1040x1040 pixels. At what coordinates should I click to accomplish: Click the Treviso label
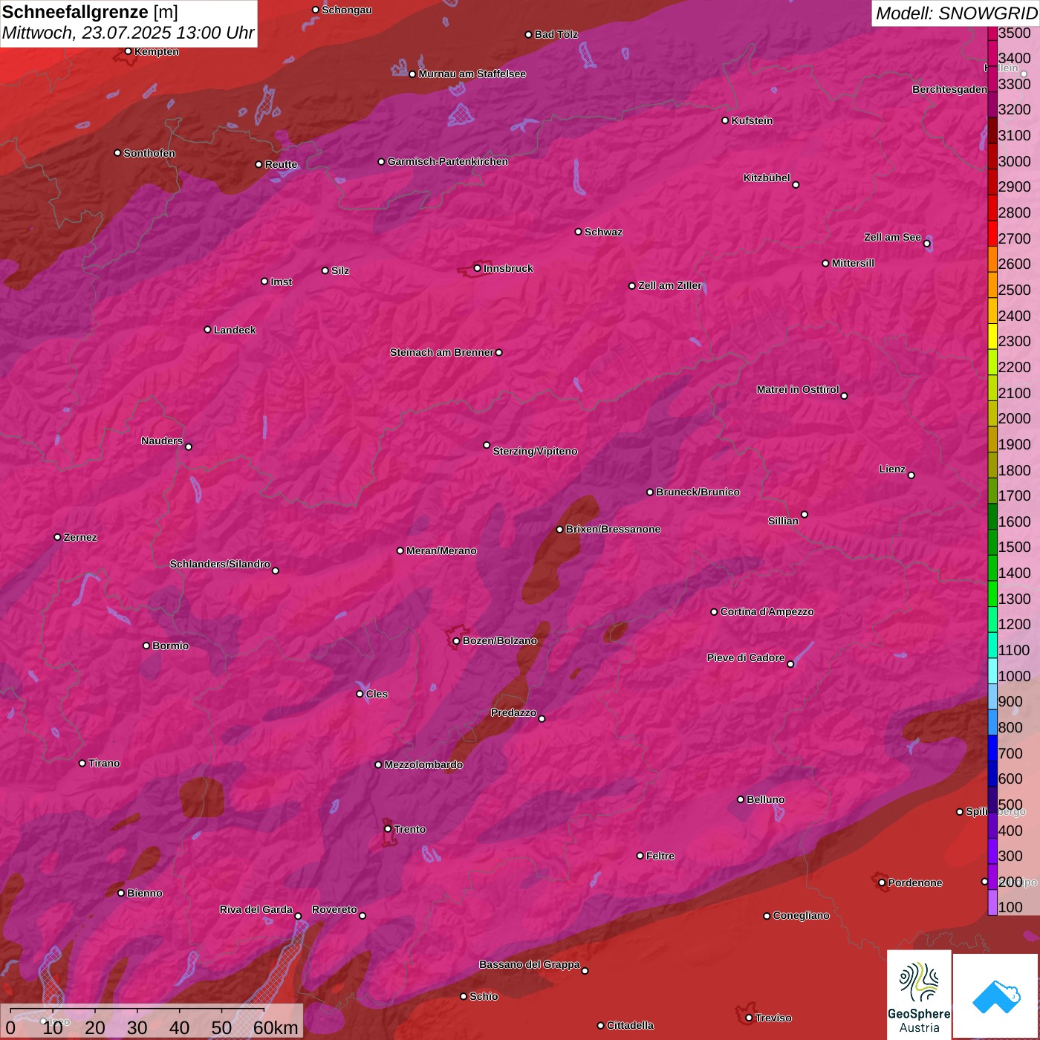(x=773, y=1018)
